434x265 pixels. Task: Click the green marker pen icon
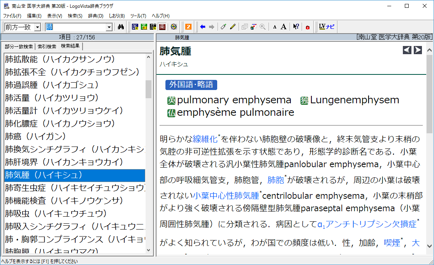click(x=223, y=27)
